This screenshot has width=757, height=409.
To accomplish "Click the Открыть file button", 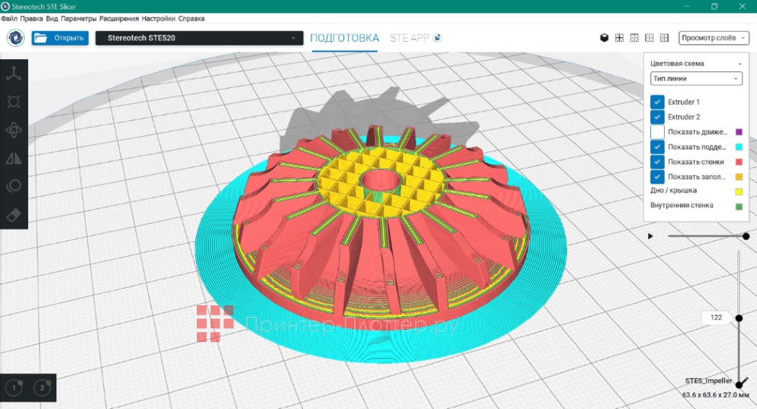I will [60, 38].
